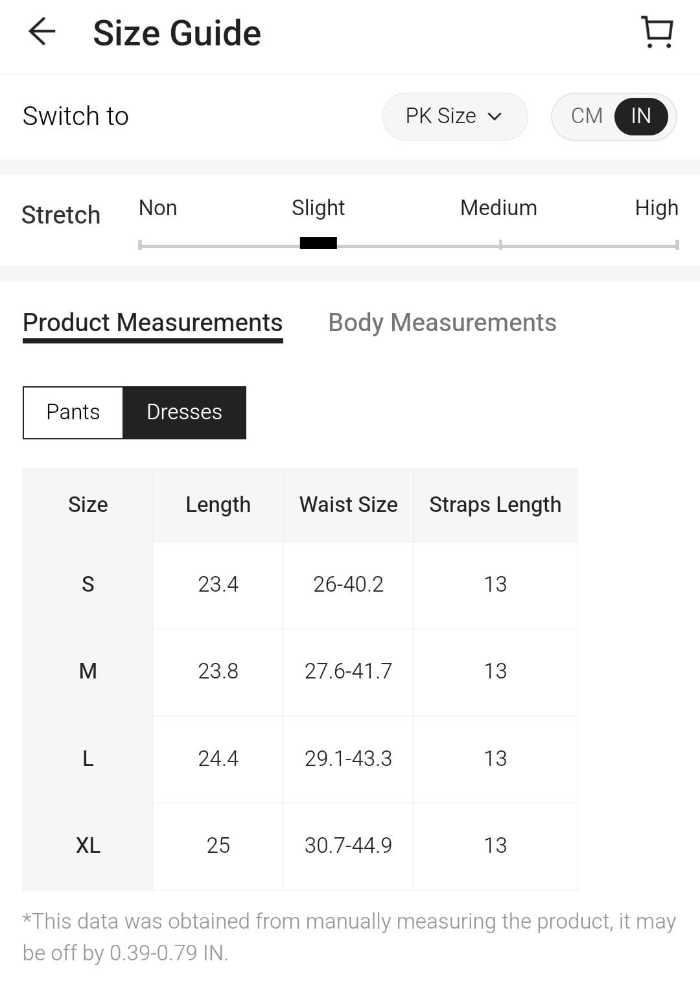The image size is (700, 985).
Task: Choose the Pants category button
Action: [x=73, y=412]
